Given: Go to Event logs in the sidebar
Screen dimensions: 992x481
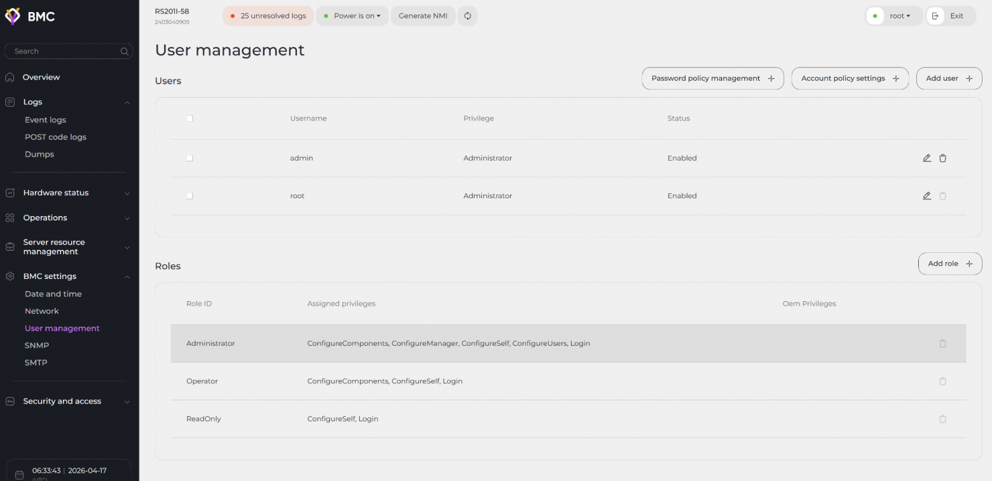Looking at the screenshot, I should [45, 120].
